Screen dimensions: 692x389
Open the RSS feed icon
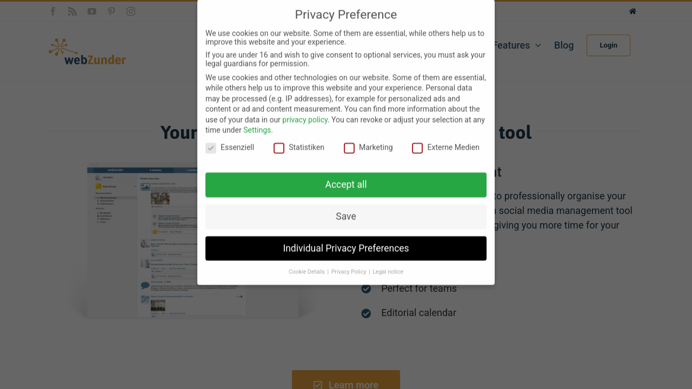tap(72, 11)
